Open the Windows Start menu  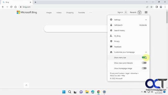[64, 92]
